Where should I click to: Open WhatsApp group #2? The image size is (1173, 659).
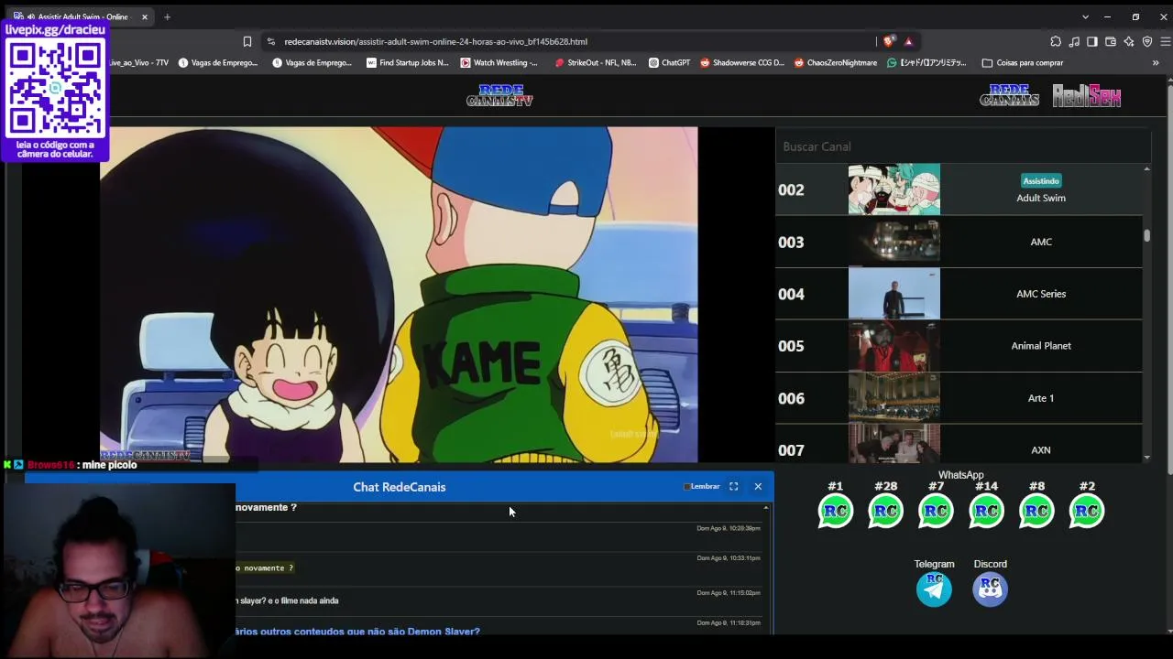point(1087,511)
